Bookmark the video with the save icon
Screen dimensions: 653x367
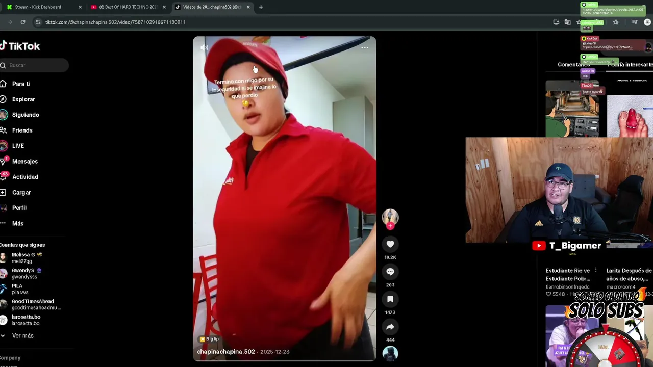point(390,299)
